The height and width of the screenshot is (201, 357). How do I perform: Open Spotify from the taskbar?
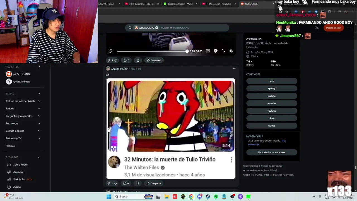tap(216, 197)
